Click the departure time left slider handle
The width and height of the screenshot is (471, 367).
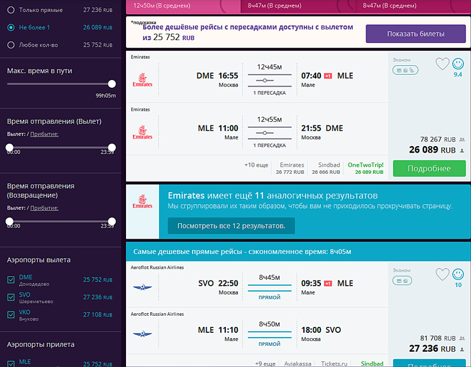[9, 147]
